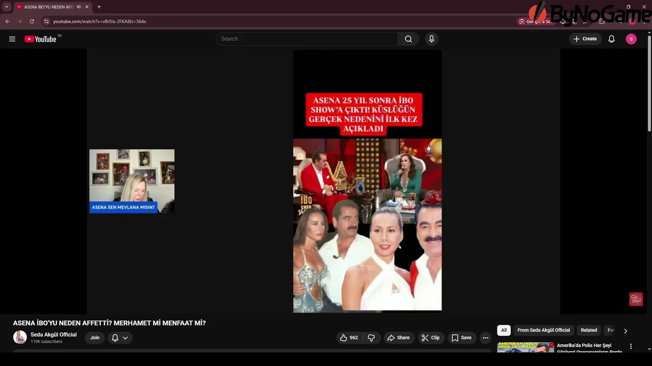This screenshot has height=366, width=652.
Task: Click the search magnifier button
Action: click(409, 39)
